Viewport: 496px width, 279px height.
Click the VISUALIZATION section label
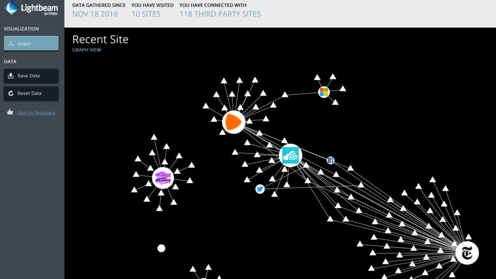pyautogui.click(x=21, y=29)
